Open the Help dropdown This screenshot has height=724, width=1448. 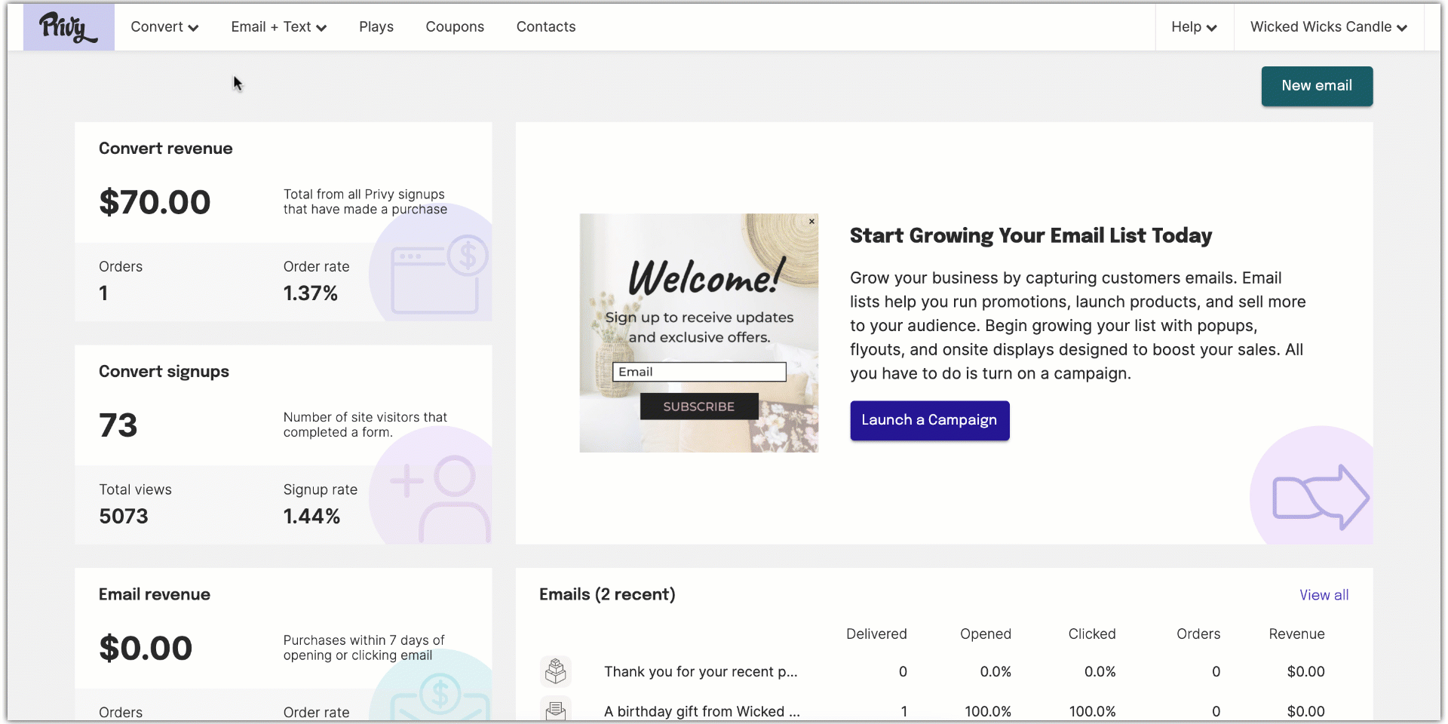(x=1194, y=27)
